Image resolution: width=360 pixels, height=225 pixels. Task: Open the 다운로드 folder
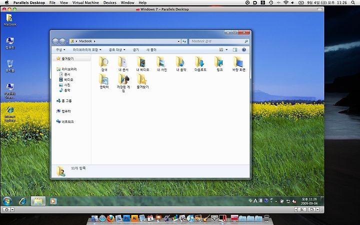tap(200, 64)
